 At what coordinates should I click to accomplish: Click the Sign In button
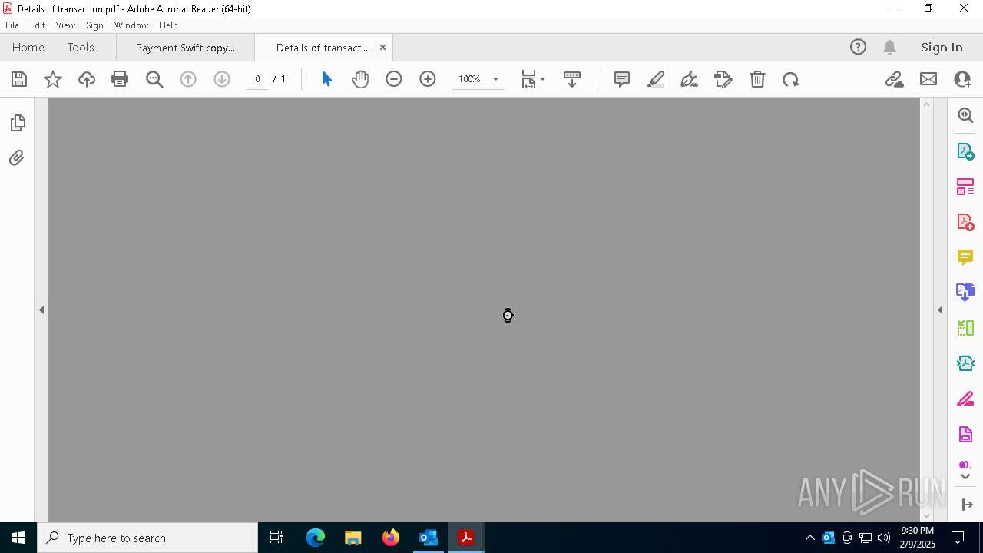coord(942,48)
